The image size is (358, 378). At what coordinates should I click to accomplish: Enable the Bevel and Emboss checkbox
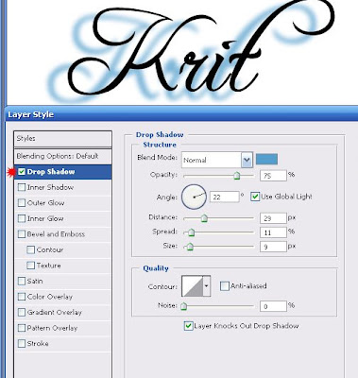22,234
